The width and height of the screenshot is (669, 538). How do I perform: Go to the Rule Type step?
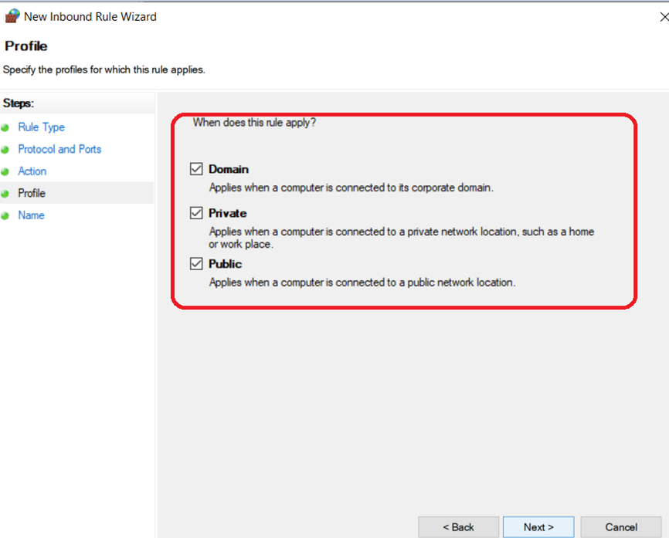(42, 127)
